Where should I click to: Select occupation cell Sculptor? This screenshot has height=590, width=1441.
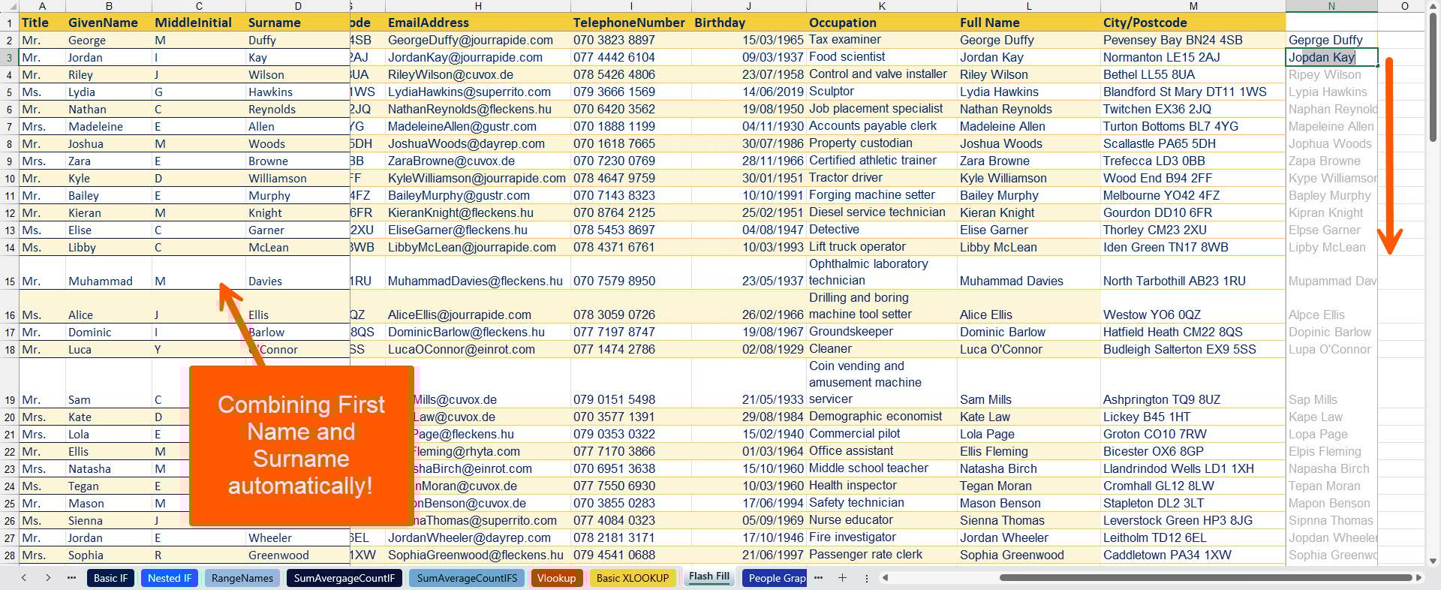[882, 92]
